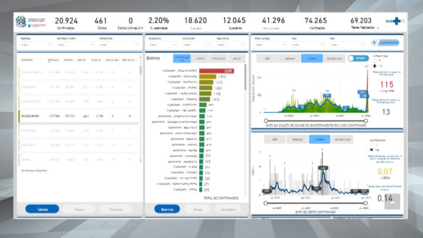Image resolution: width=423 pixels, height=238 pixels.
Task: Click the info icon beside Testes Realizados
Action: click(377, 28)
